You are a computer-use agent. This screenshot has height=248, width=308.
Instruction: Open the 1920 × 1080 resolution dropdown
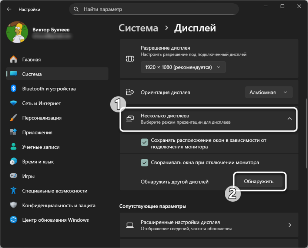tap(183, 67)
